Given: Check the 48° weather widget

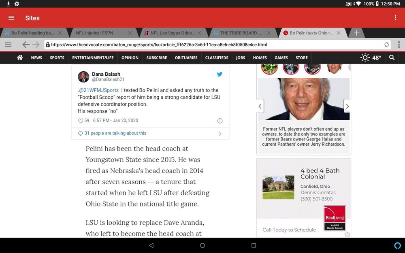Looking at the screenshot, I should coord(371,57).
